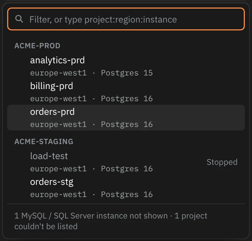
Task: Click the region line under orders-prd
Action: pyautogui.click(x=91, y=124)
